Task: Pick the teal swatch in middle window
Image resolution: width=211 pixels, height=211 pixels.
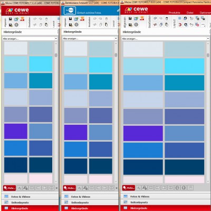Action: point(101,82)
